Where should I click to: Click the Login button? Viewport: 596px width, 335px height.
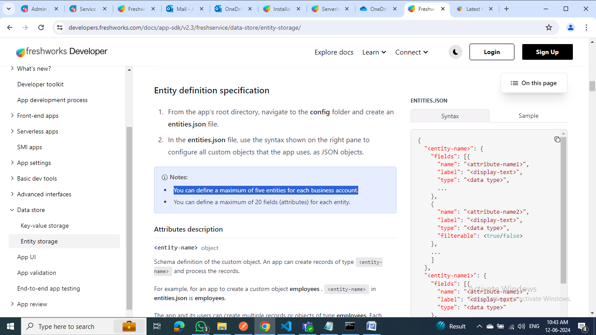point(492,52)
